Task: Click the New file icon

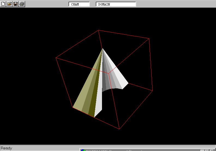Action: 3,4
